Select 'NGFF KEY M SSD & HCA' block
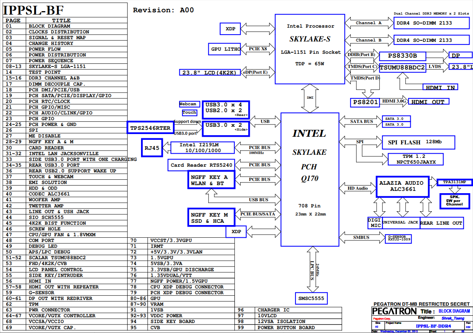This screenshot has height=333, width=473. tap(212, 218)
